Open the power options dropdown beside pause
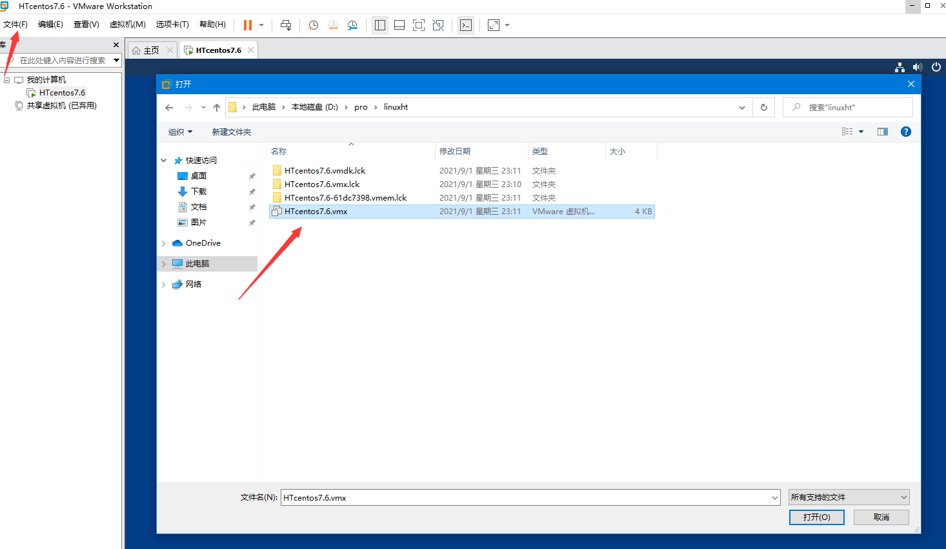 (261, 25)
